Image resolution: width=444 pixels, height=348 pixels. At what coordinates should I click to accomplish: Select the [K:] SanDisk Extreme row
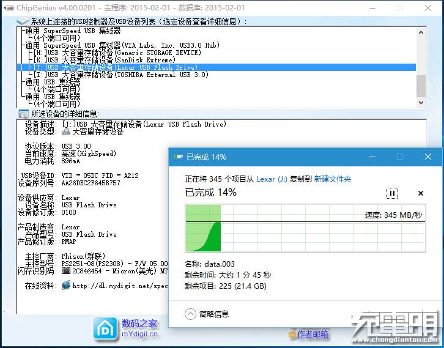coord(105,60)
